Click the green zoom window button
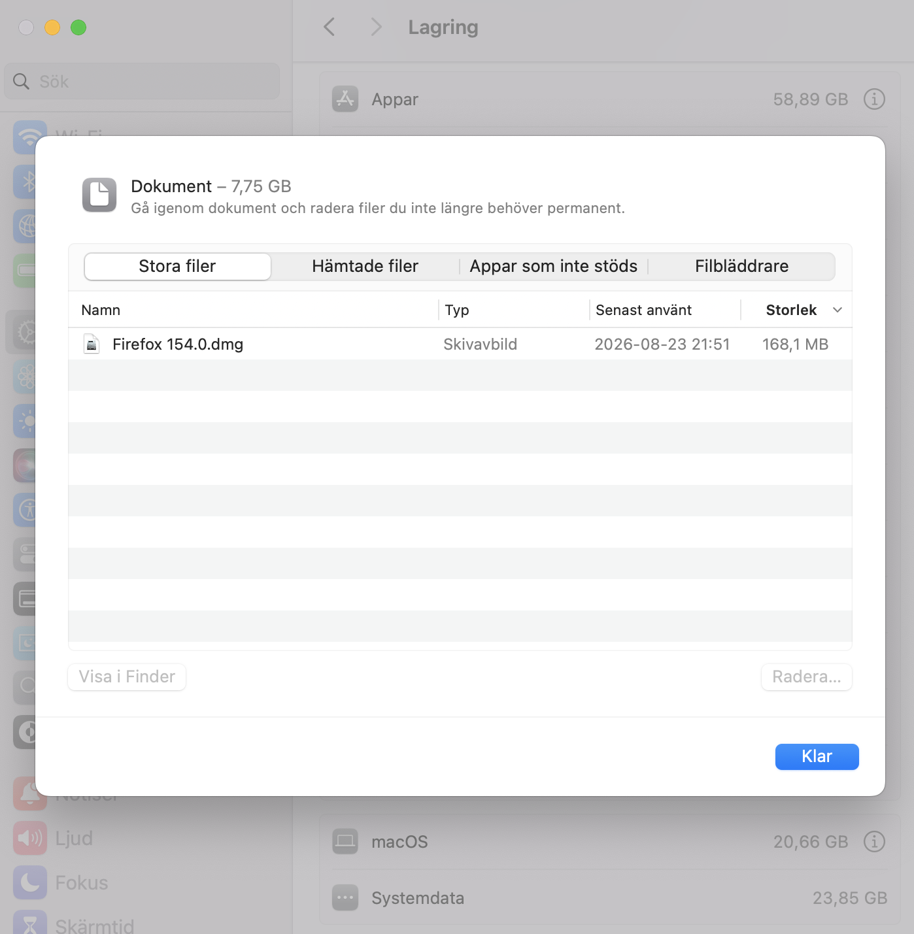This screenshot has height=934, width=914. coord(78,27)
